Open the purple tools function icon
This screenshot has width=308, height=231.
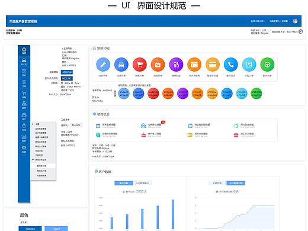coord(176,65)
